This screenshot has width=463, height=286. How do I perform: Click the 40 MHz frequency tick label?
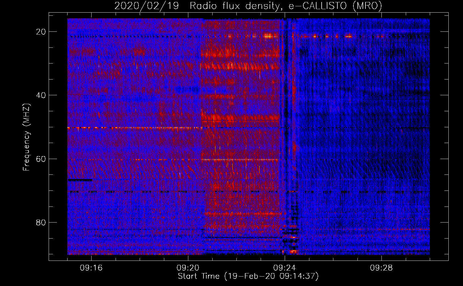tap(41, 95)
